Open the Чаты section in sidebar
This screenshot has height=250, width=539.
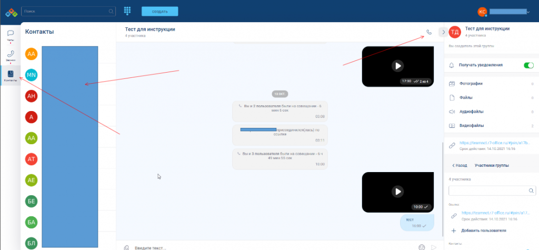(x=10, y=35)
